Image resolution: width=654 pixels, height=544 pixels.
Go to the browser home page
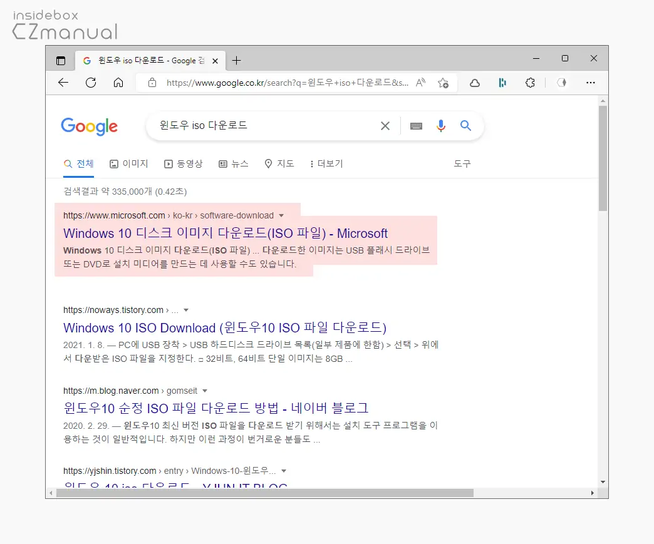pos(118,83)
